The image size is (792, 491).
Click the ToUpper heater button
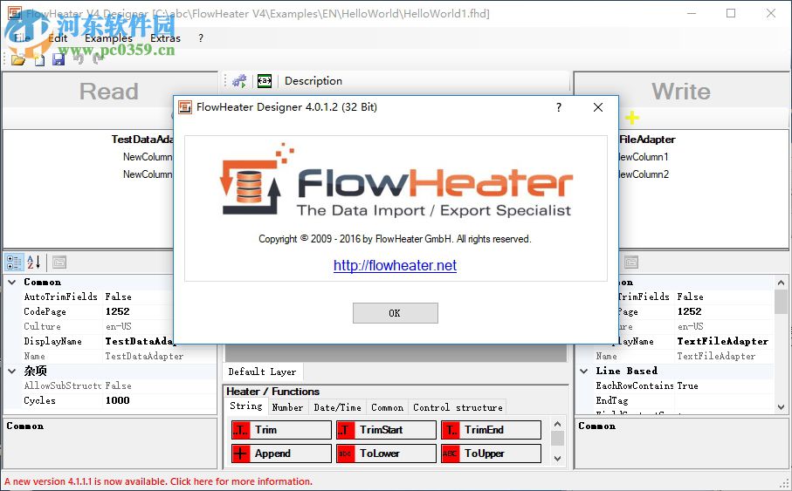(491, 453)
